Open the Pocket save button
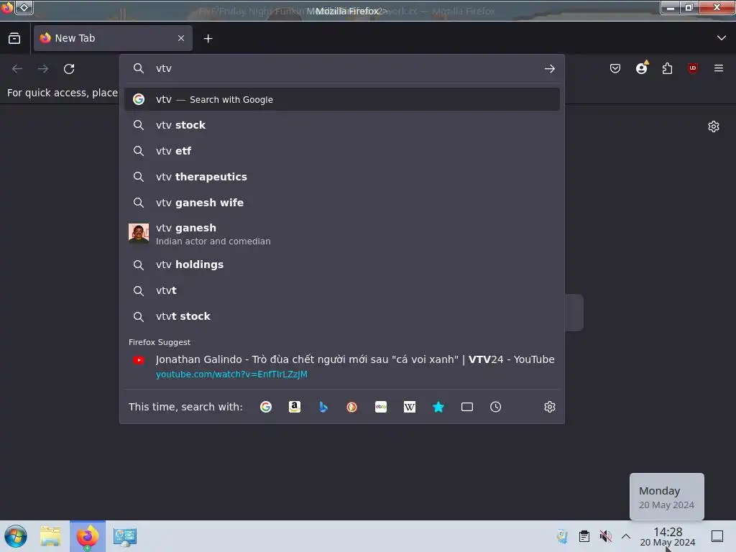This screenshot has height=552, width=736. [615, 68]
